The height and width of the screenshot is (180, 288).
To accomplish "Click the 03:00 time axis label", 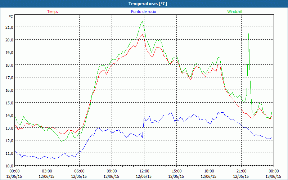I will pyautogui.click(x=47, y=171).
